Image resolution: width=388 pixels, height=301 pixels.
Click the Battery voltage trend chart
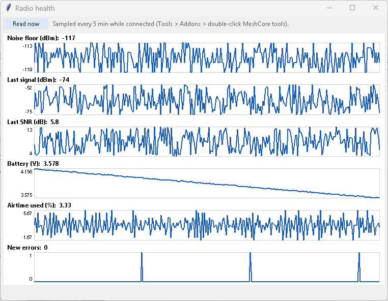pos(207,183)
